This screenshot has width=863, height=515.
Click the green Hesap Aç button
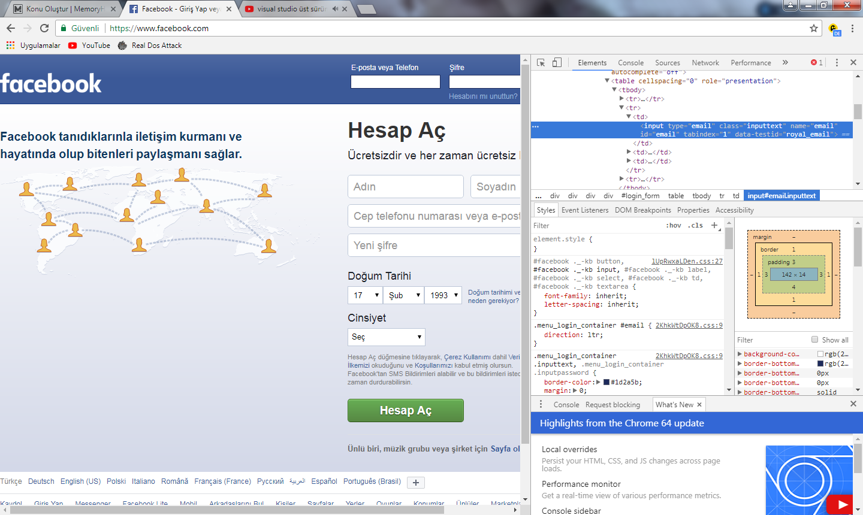click(406, 410)
